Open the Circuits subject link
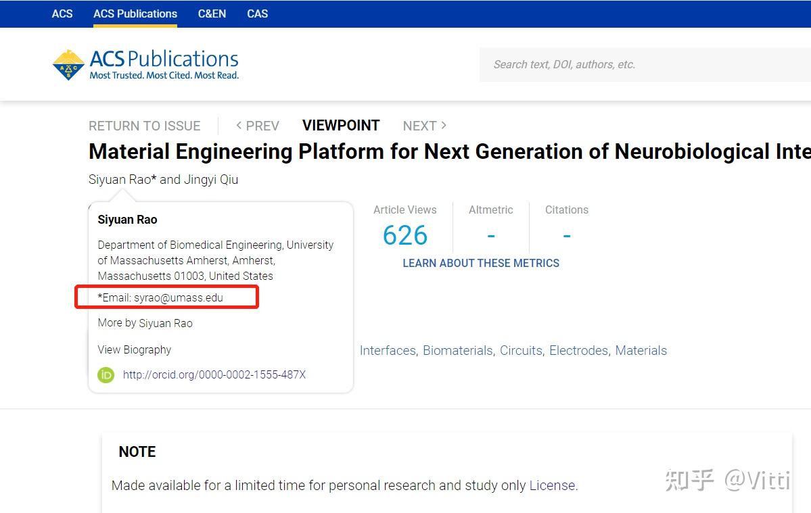 [x=521, y=350]
